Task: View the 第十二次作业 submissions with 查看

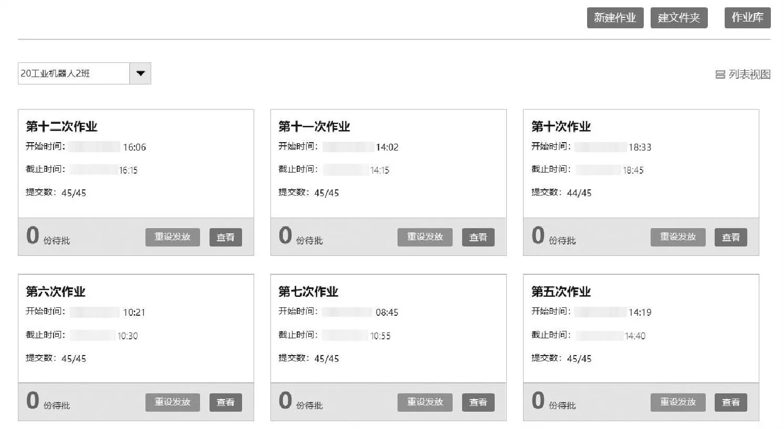Action: (x=226, y=238)
